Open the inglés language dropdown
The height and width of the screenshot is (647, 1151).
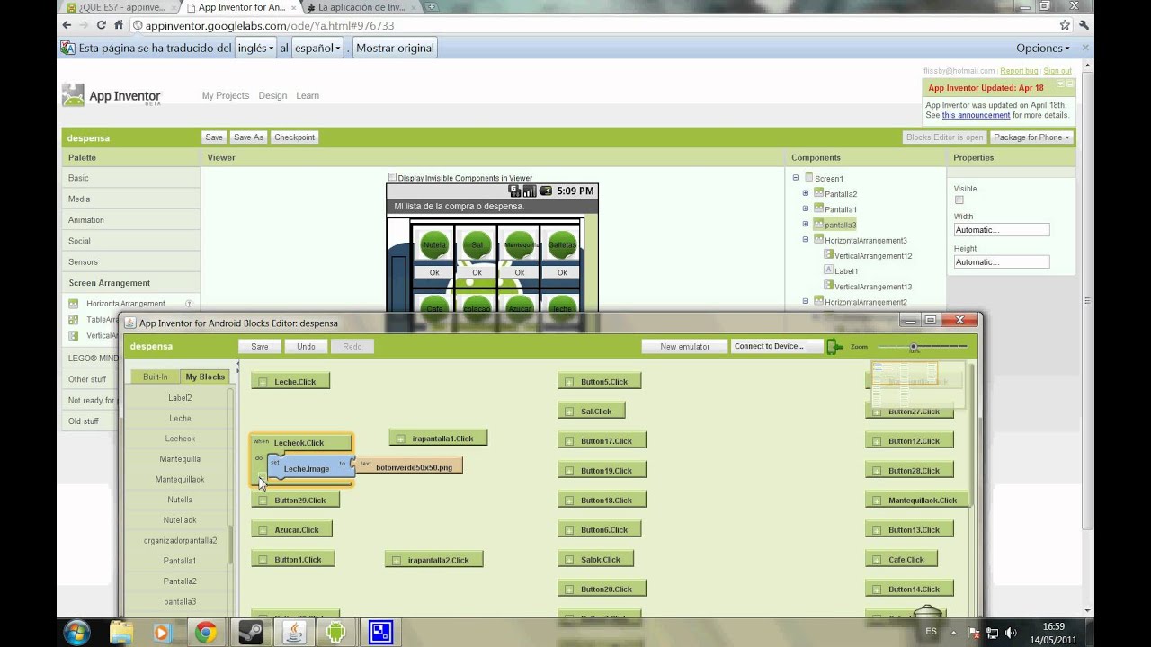pos(255,48)
